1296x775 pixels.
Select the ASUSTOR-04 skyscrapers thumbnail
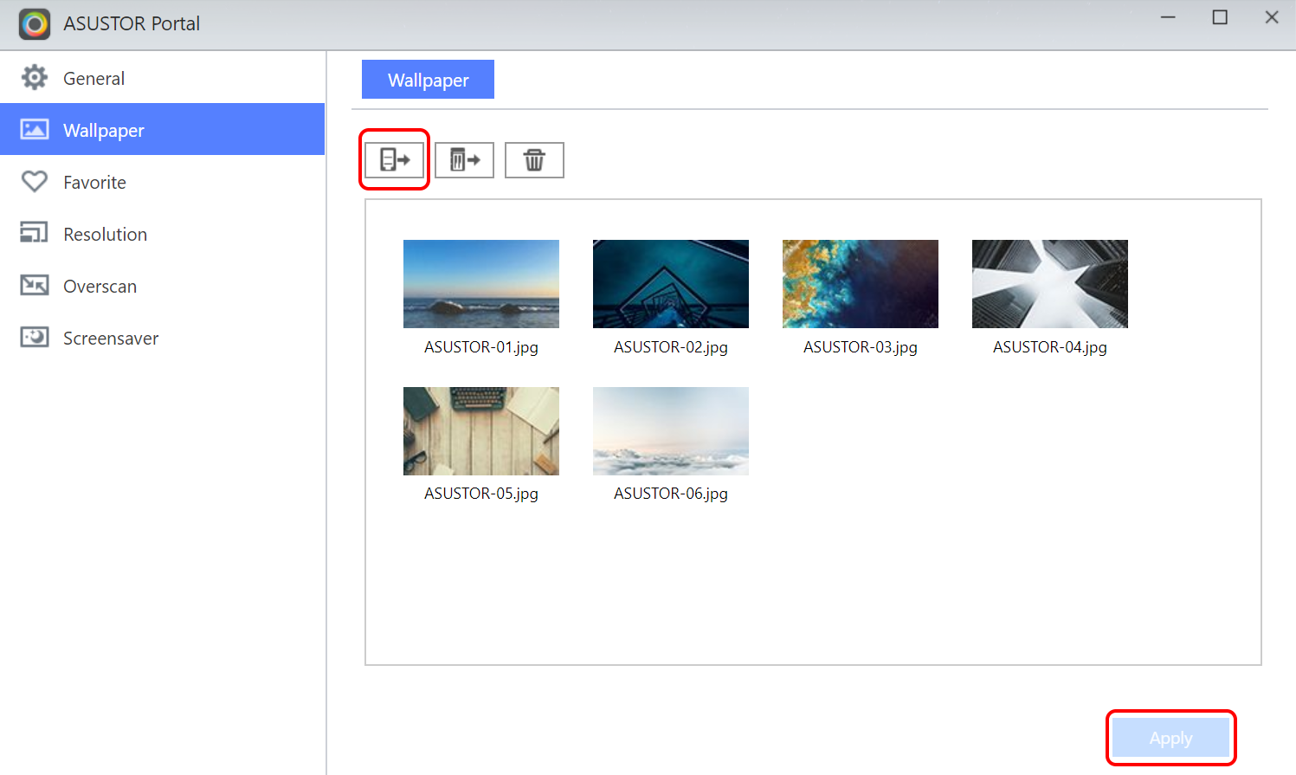coord(1050,284)
